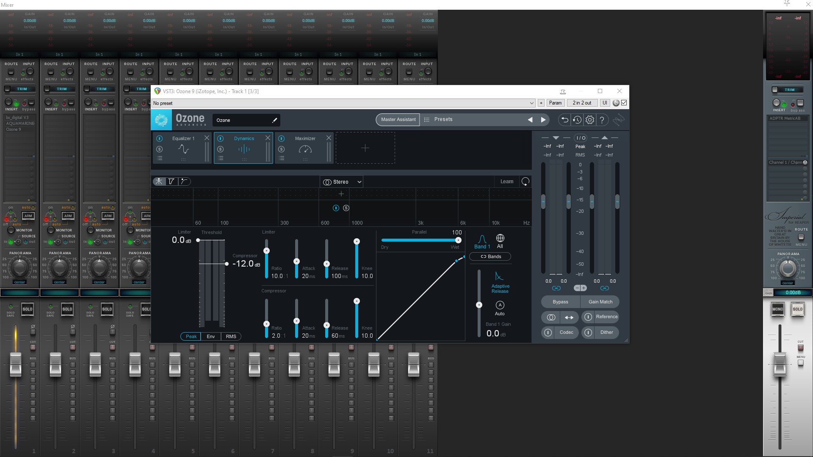Toggle Maximizer module power
Image resolution: width=813 pixels, height=457 pixels.
[281, 138]
